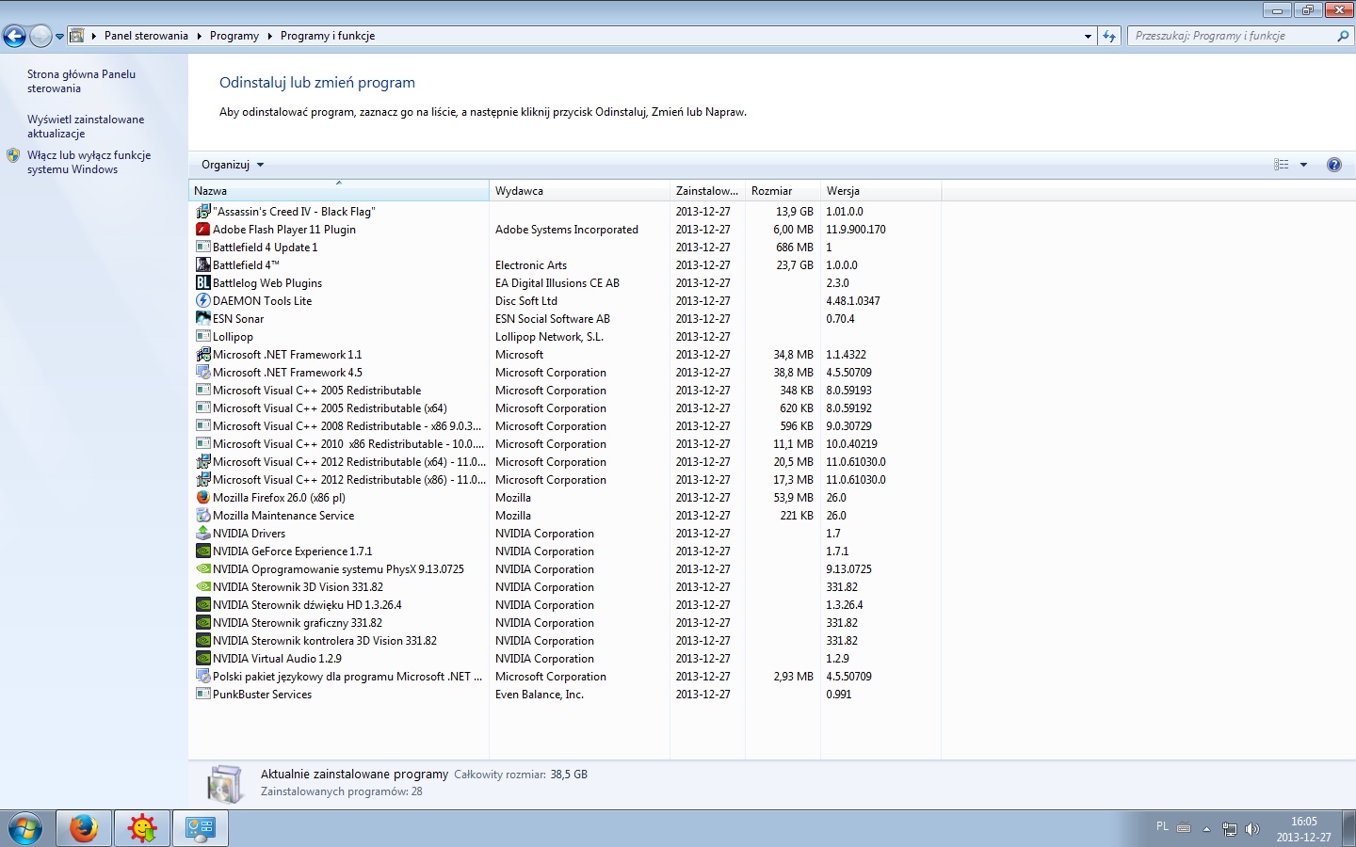Click the ESN Sonar icon
Viewport: 1356px width, 847px height.
pos(203,319)
